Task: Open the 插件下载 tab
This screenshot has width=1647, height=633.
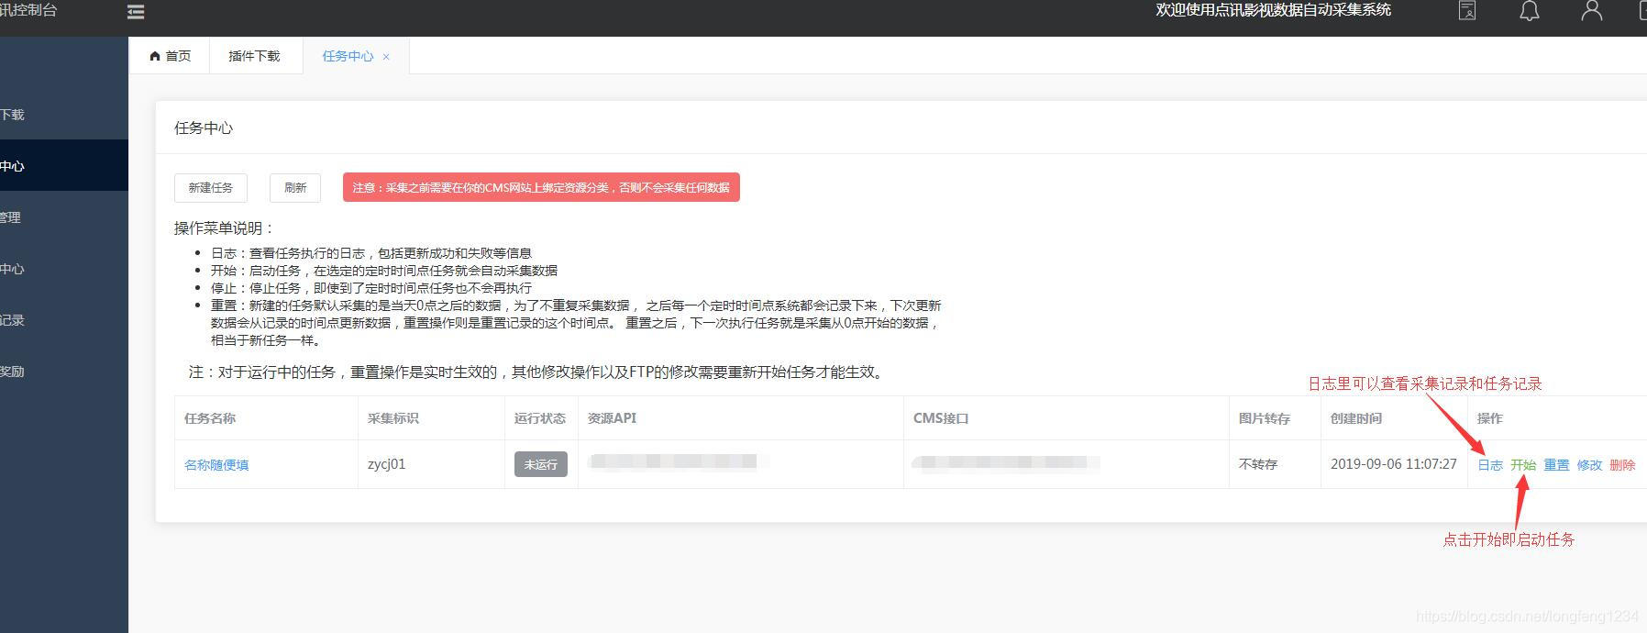Action: [254, 56]
